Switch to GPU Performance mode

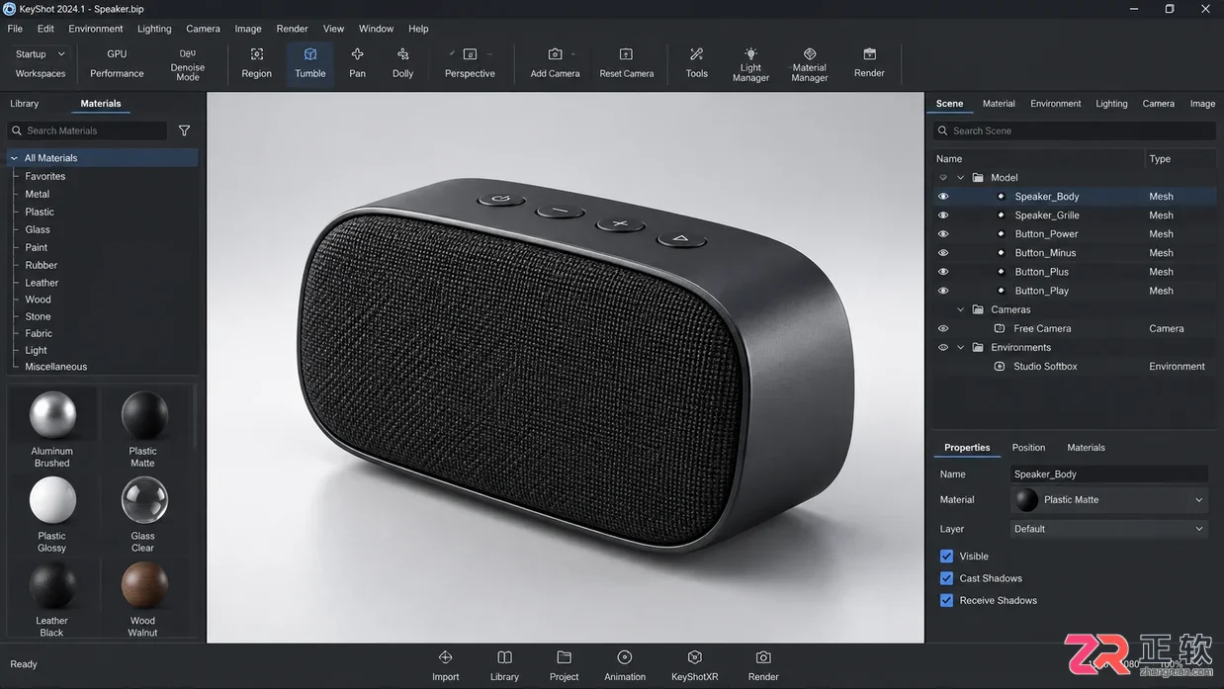click(117, 62)
